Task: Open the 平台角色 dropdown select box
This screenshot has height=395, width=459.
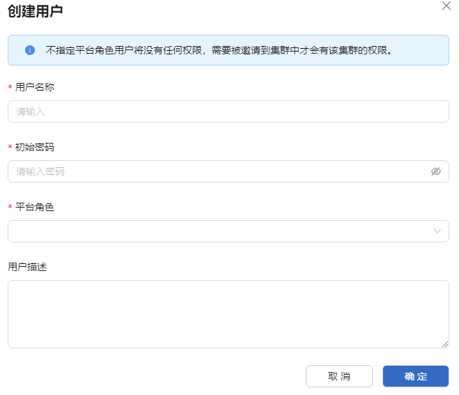Action: click(x=216, y=231)
